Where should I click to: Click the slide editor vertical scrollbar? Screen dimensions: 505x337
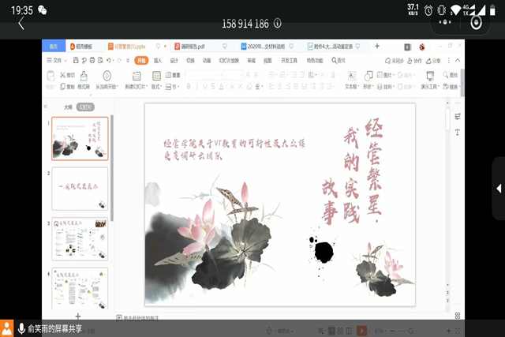(447, 197)
